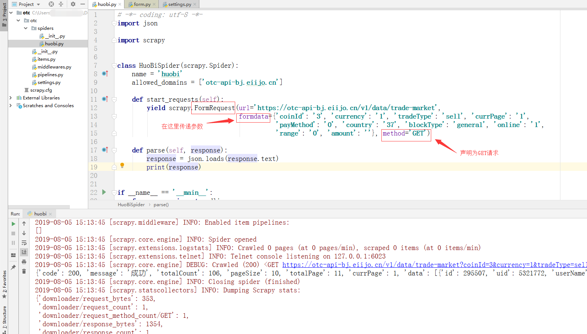Click the Locate/scroll from source crosshair icon
The image size is (587, 334).
[x=51, y=4]
